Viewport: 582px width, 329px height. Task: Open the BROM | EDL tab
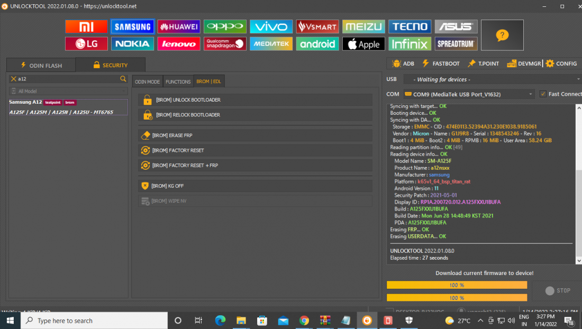(x=208, y=81)
